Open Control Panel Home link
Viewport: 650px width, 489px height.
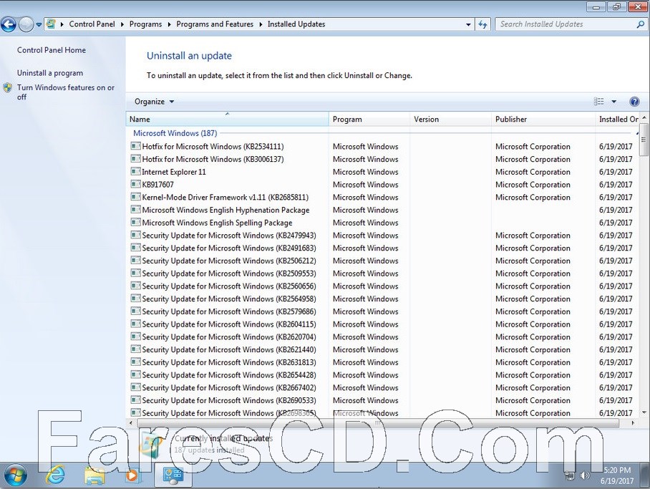(52, 50)
